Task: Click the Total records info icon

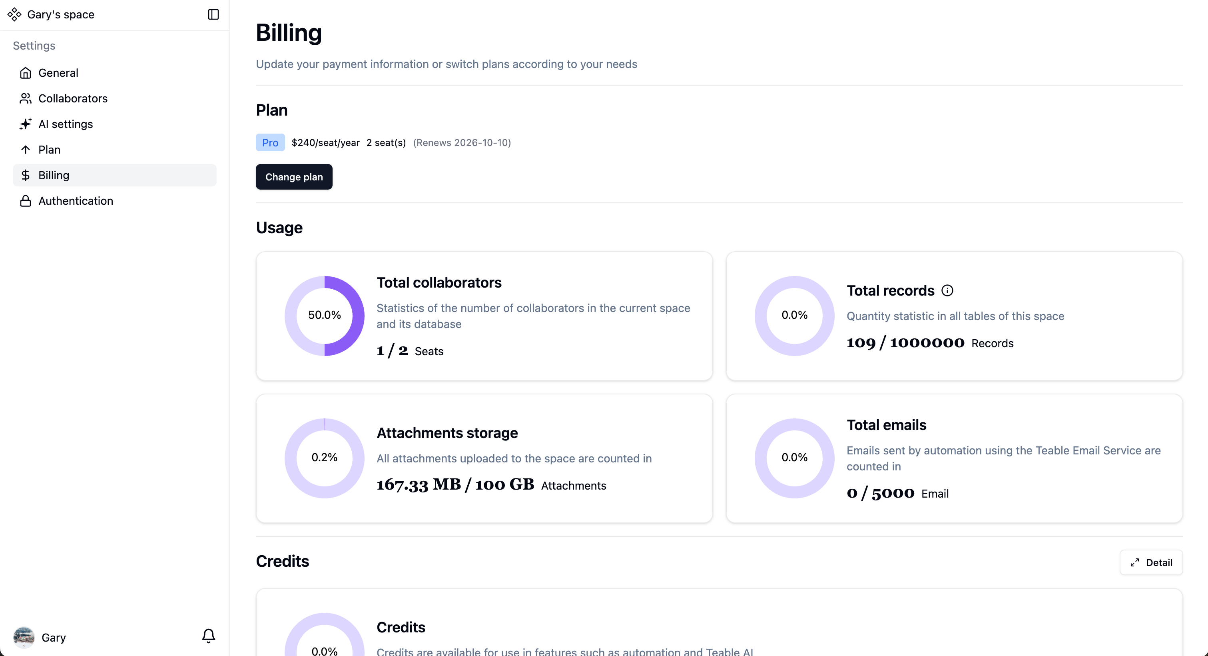Action: [x=947, y=290]
